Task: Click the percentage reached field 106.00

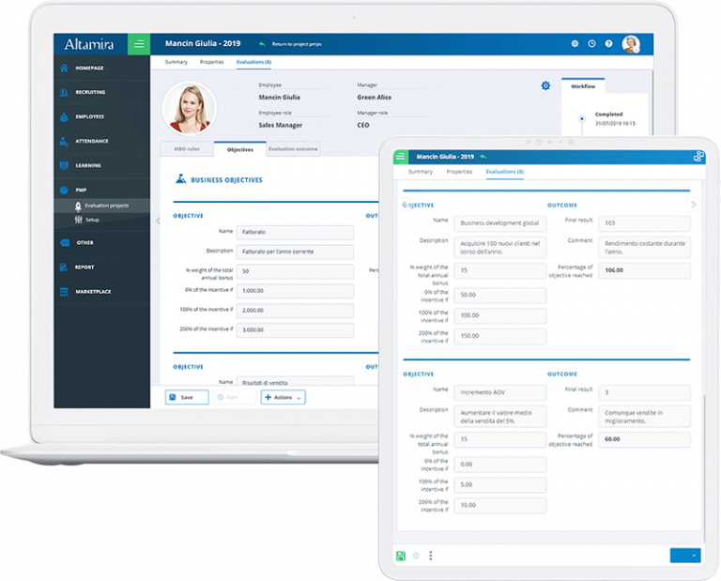Action: tap(644, 270)
